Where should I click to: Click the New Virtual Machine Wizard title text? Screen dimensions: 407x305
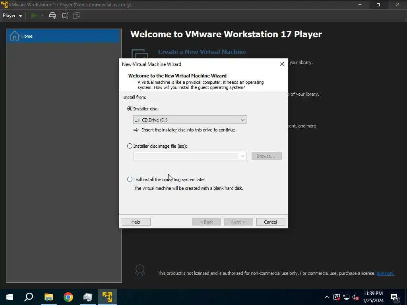pyautogui.click(x=151, y=64)
